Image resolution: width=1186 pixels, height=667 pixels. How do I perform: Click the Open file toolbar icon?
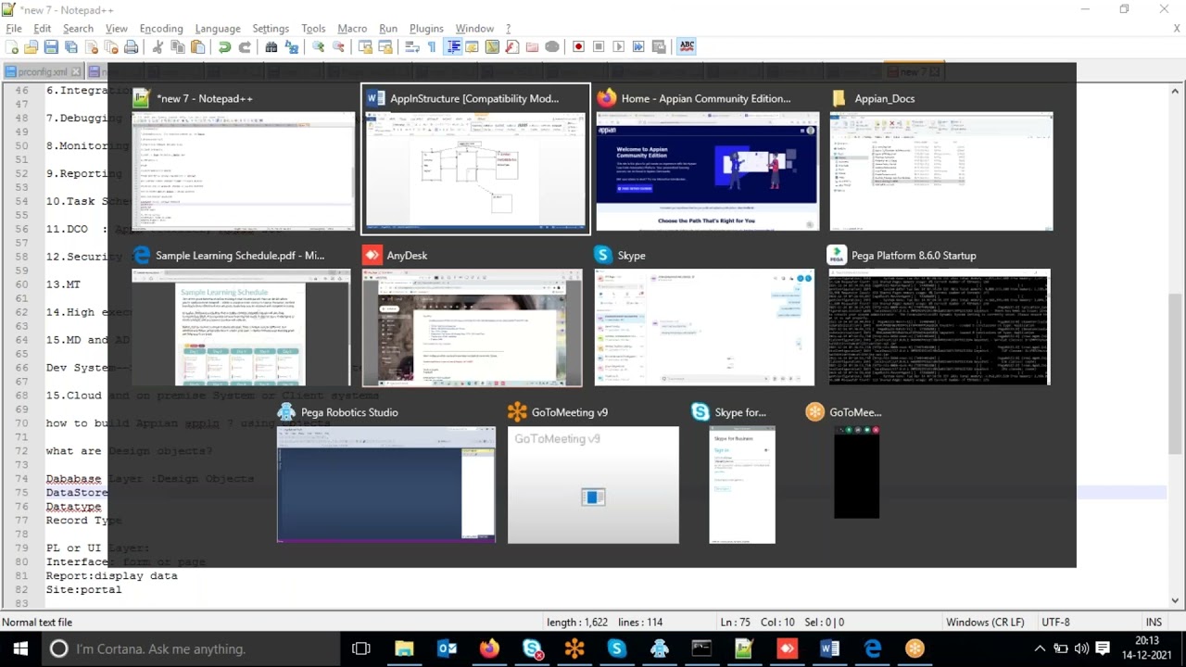click(x=32, y=47)
